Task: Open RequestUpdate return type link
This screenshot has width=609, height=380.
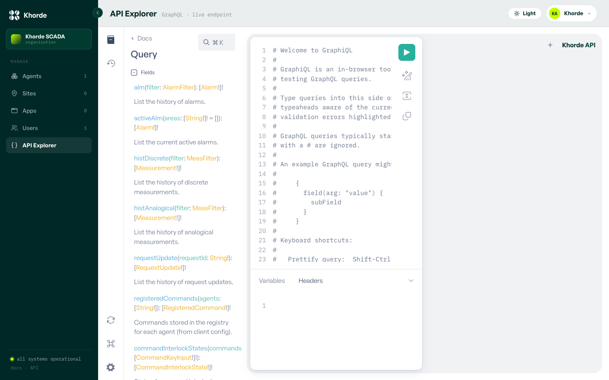Action: [x=159, y=268]
